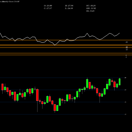Click the "OL: 0.48" reading
This screenshot has width=132, height=132.
90,11
